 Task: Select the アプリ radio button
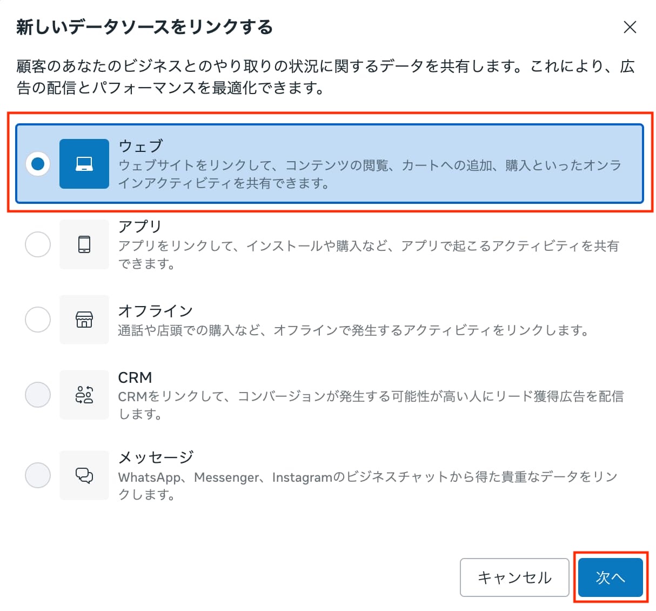tap(38, 244)
